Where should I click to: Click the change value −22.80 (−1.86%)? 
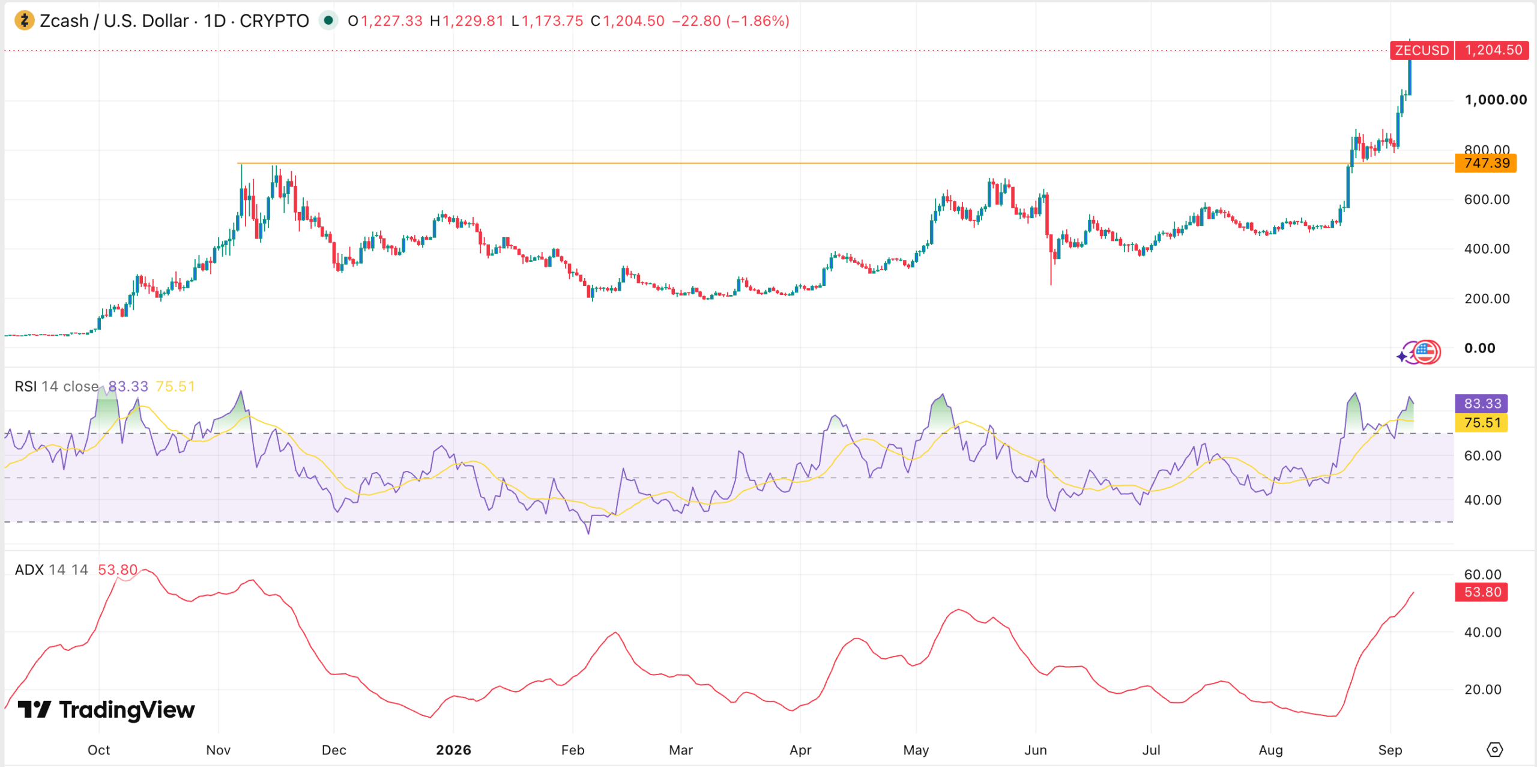[x=730, y=21]
